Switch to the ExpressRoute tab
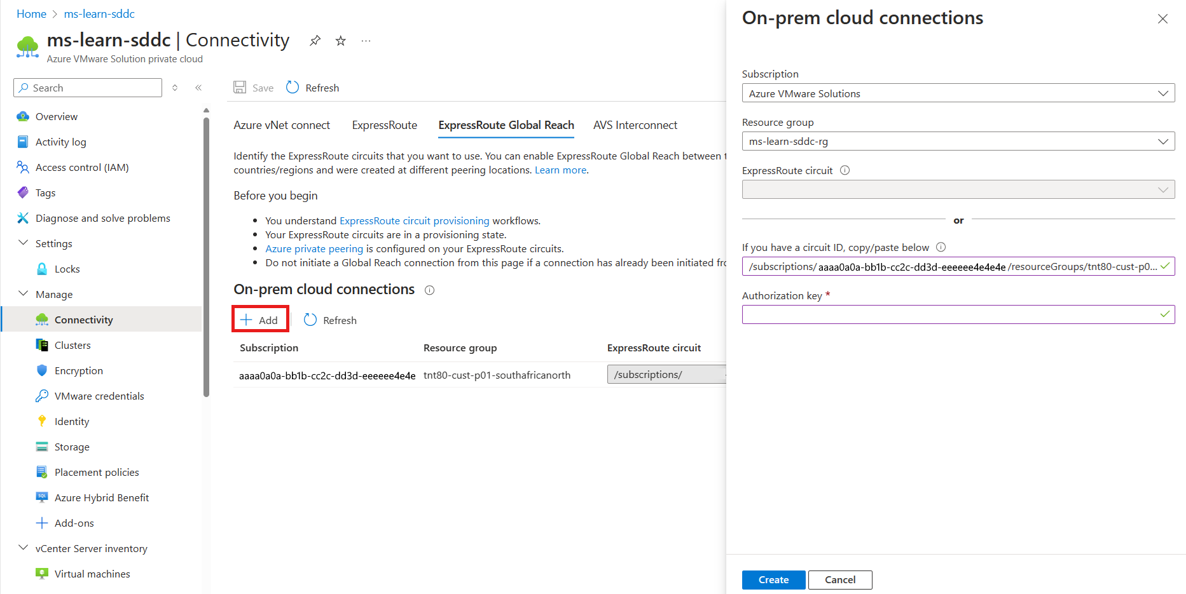Image resolution: width=1186 pixels, height=594 pixels. tap(385, 125)
